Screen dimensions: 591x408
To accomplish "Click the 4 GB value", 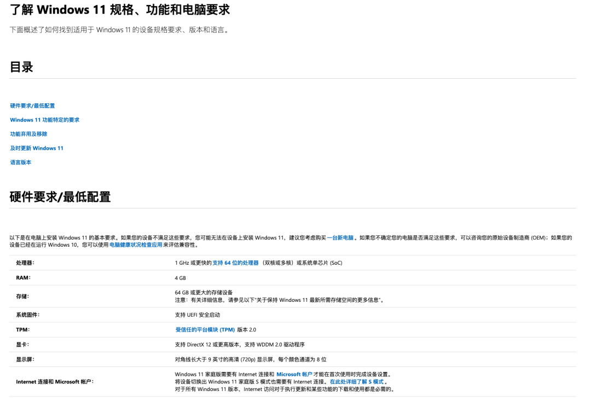I will point(180,278).
